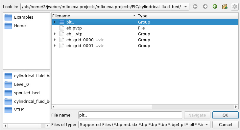
Task: Click file icon beside eb.pvtp
Action: click(x=62, y=28)
